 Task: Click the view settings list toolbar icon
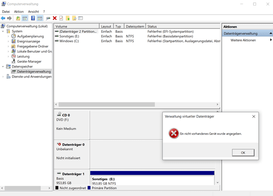tap(80, 18)
